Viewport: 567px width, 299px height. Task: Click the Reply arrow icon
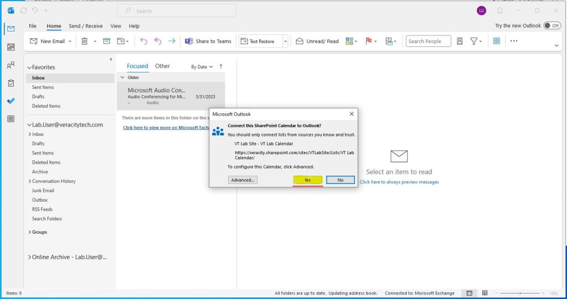click(x=144, y=41)
